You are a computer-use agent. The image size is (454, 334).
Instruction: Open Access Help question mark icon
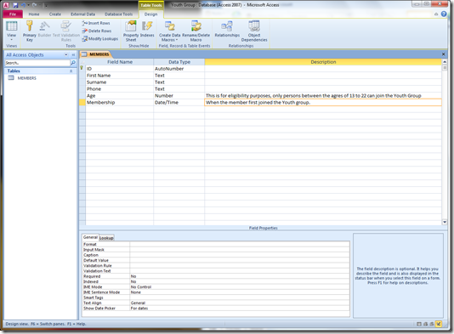tap(444, 14)
